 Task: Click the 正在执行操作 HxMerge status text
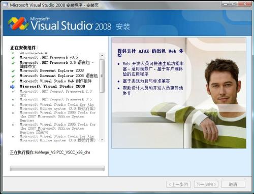point(50,152)
